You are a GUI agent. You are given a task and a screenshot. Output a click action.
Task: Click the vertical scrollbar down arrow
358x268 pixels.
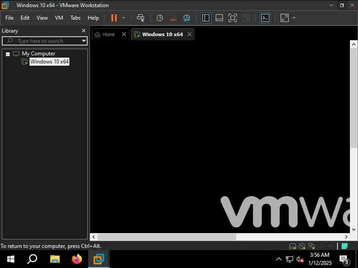(354, 229)
